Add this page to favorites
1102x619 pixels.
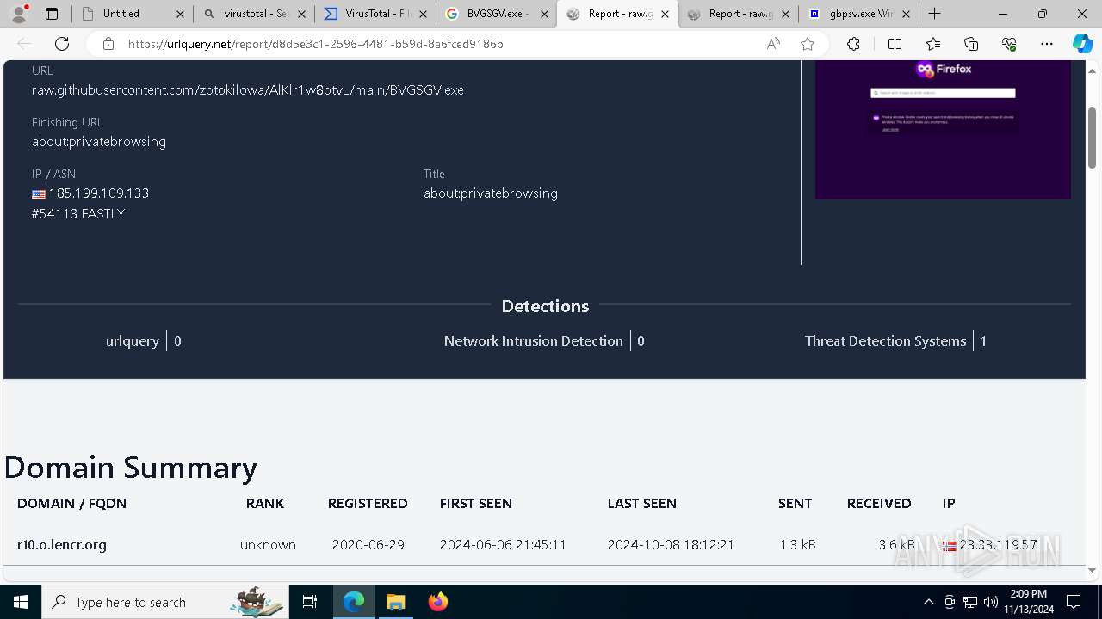click(808, 44)
